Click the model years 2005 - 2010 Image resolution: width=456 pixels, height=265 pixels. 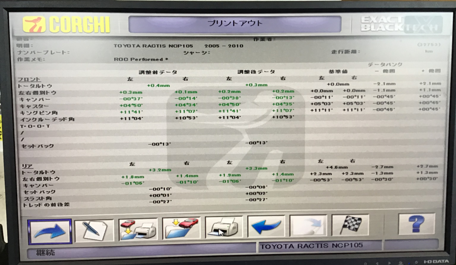coord(224,46)
